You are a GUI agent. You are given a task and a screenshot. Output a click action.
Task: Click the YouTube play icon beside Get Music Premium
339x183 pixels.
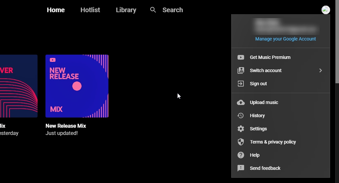pyautogui.click(x=241, y=57)
